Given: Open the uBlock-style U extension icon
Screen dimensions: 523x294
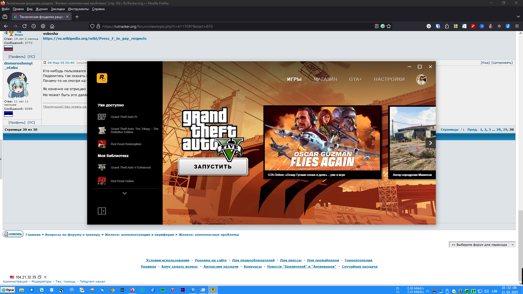Looking at the screenshot, I should point(429,26).
